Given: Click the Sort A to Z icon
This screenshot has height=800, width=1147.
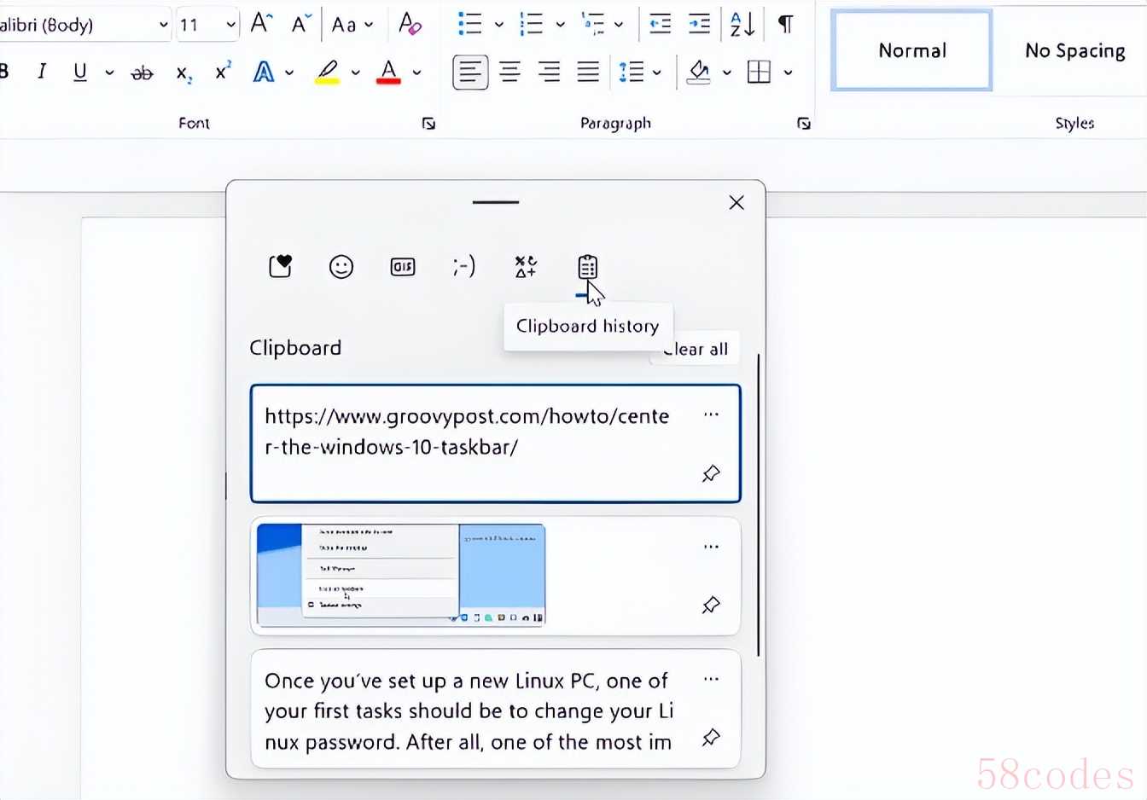Looking at the screenshot, I should tap(742, 24).
